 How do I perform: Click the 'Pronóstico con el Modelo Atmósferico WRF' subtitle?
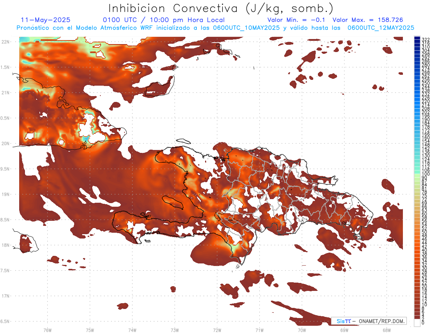click(85, 28)
